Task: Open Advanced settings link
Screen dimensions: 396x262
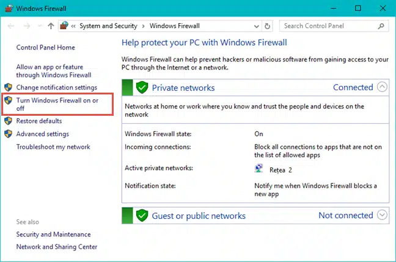Action: (42, 134)
